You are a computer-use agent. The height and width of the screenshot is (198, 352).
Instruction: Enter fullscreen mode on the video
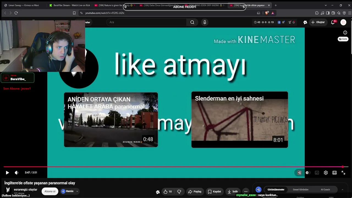pyautogui.click(x=343, y=173)
